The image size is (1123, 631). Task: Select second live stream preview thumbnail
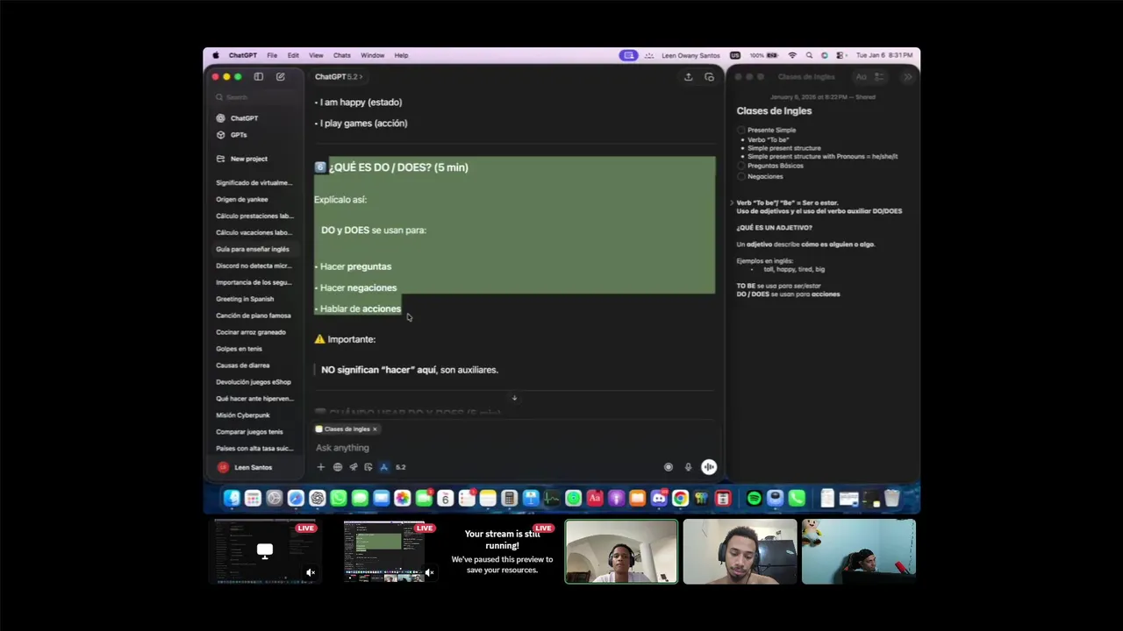(x=385, y=552)
